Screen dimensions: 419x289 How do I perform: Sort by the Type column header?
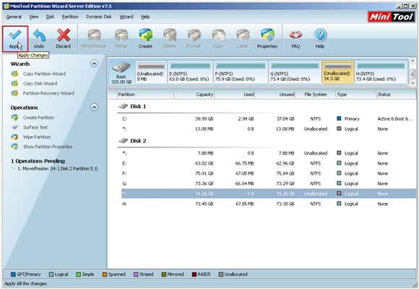pyautogui.click(x=356, y=95)
